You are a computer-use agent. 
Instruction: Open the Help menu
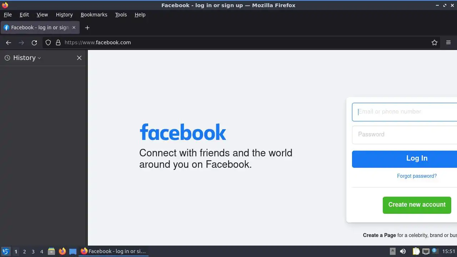(x=140, y=15)
